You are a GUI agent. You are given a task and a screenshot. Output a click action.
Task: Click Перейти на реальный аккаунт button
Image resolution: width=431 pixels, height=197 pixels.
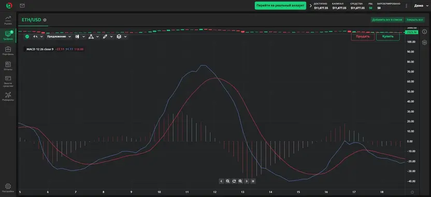coord(280,6)
